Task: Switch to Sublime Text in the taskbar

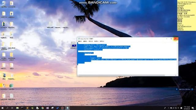Action: point(27,108)
